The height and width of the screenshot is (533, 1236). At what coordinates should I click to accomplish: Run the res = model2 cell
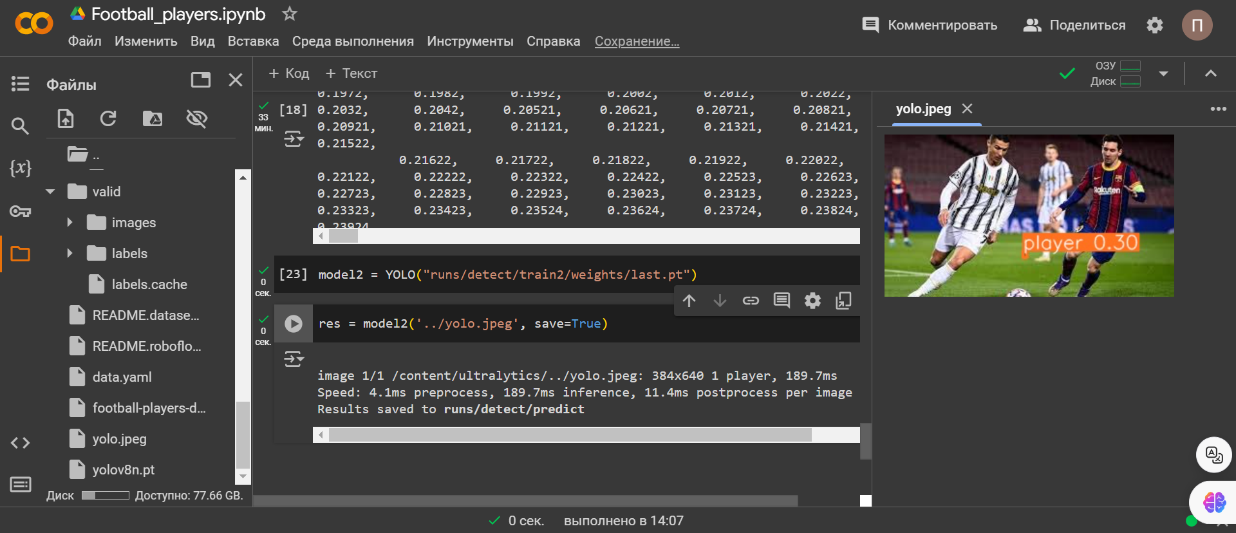coord(294,323)
